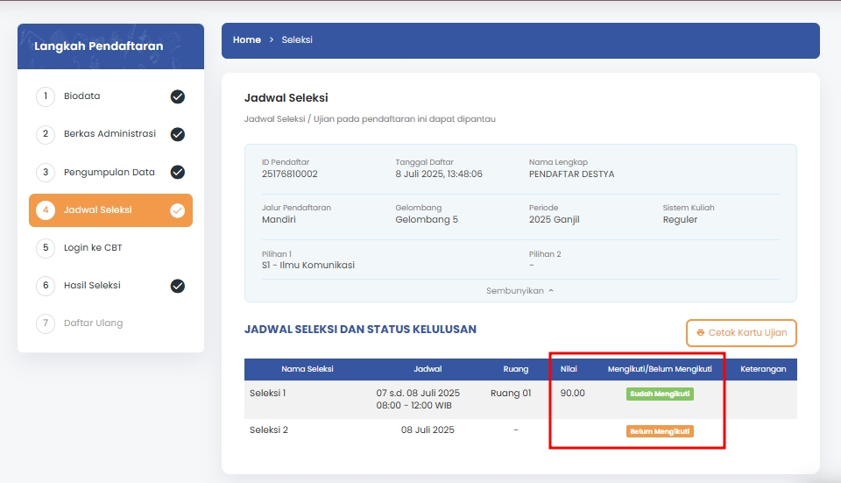Viewport: 841px width, 483px height.
Task: Click the step 6 number circle
Action: (x=46, y=286)
